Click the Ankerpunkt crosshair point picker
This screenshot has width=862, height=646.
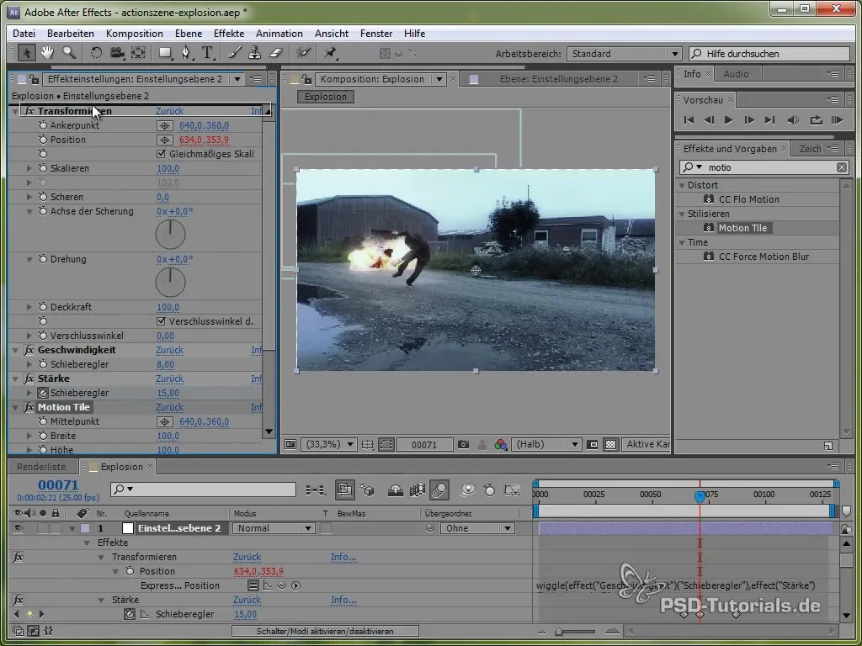click(x=164, y=126)
